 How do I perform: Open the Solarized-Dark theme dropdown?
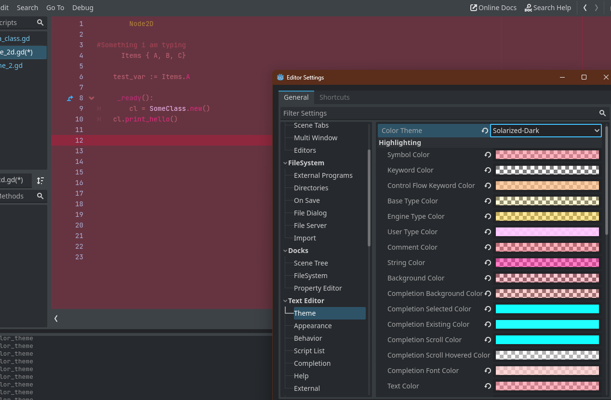[x=545, y=130]
